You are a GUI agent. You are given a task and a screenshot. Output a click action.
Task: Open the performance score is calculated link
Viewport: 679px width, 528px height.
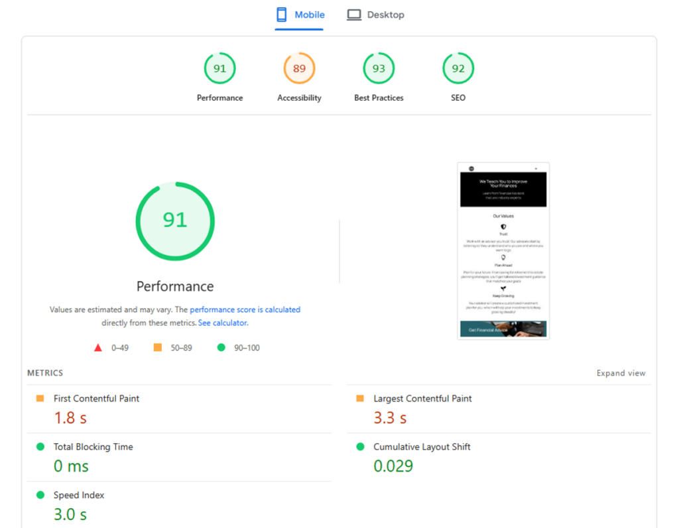(245, 309)
